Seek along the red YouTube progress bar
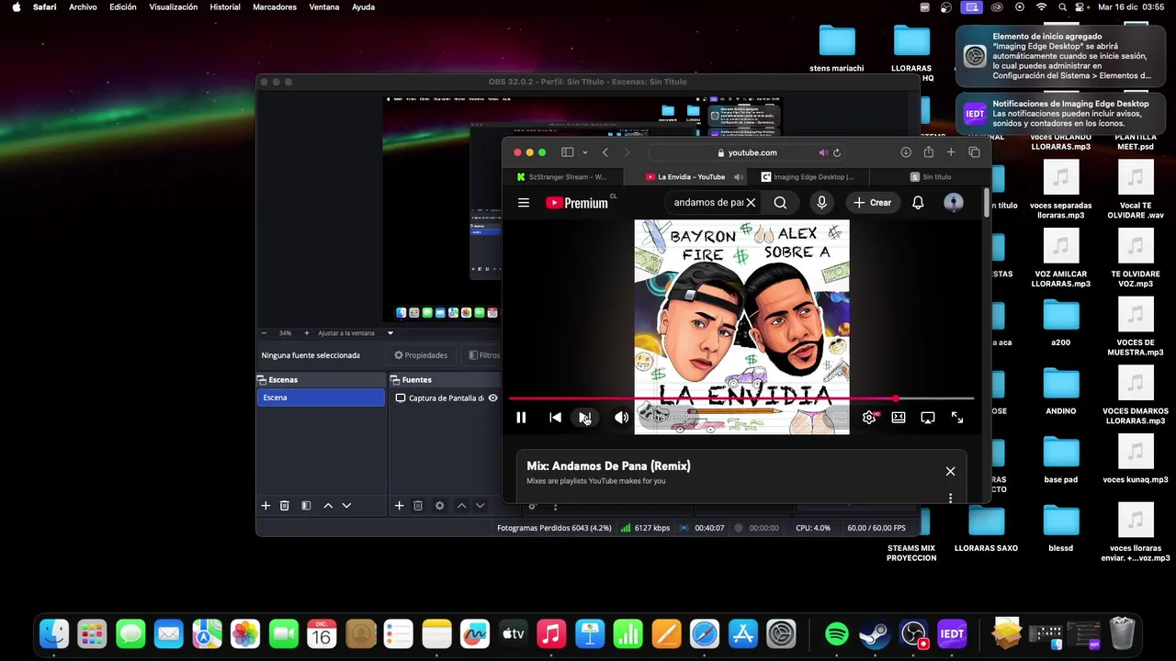1176x661 pixels. [741, 398]
